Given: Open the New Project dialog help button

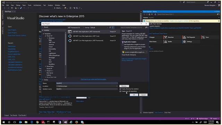Looking at the screenshot, I should click(141, 24).
